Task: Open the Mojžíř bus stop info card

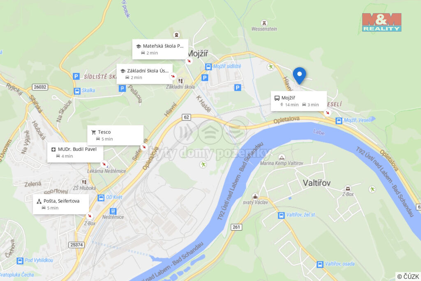Action: 299,101
